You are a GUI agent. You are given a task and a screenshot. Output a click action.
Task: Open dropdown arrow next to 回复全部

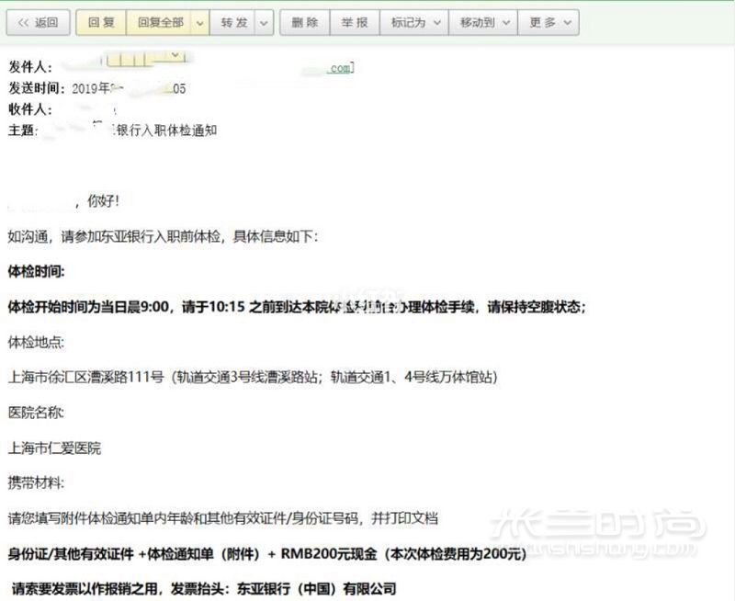coord(200,22)
